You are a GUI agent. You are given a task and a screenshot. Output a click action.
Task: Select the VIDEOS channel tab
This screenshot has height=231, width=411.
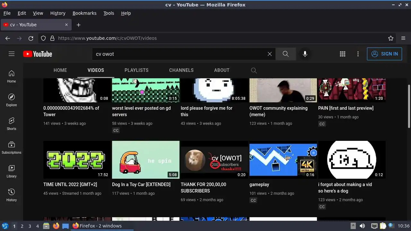pos(96,70)
